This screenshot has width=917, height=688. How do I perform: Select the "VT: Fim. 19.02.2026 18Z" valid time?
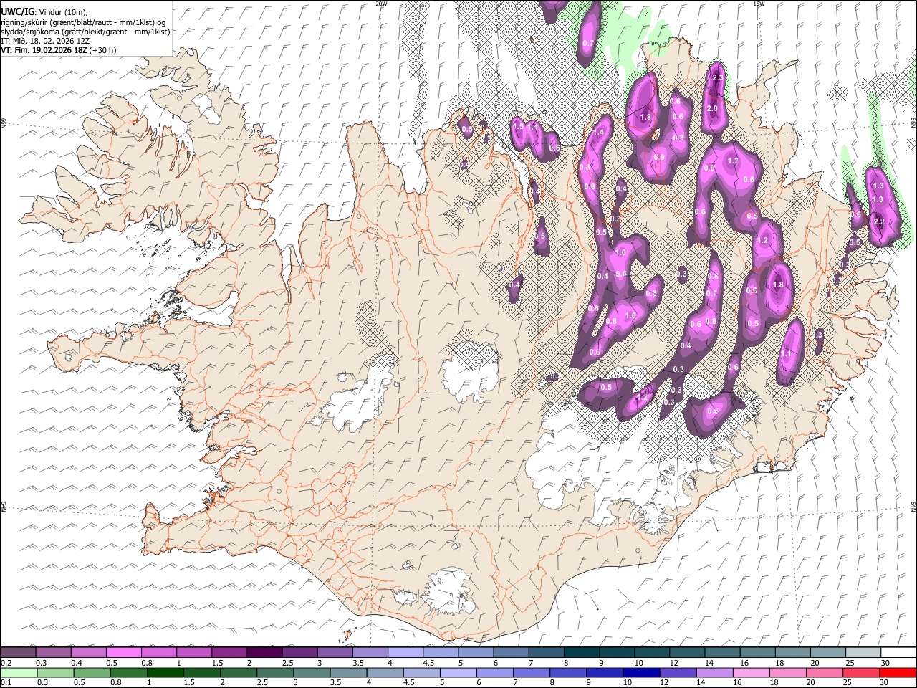click(x=44, y=50)
